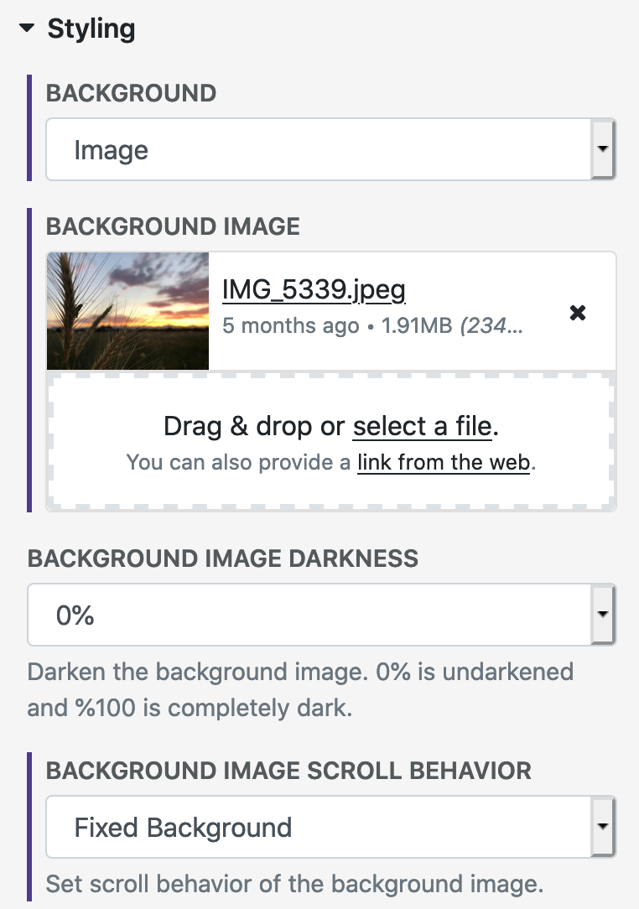Click the BACKGROUND IMAGE DARKNESS label

[223, 558]
